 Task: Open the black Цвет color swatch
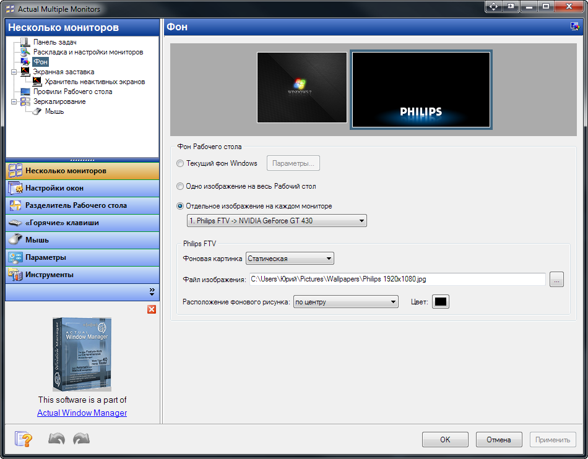click(440, 302)
